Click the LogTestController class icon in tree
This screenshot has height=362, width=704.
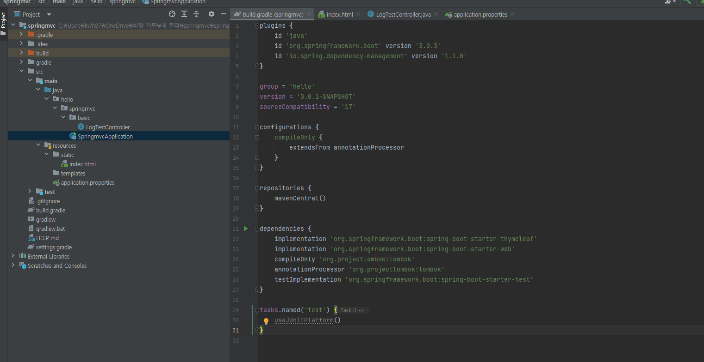point(81,127)
